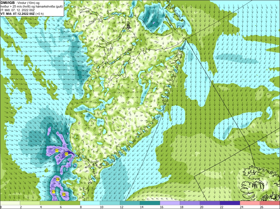Pick the 18–20 m/s purple swatch

coord(190,203)
